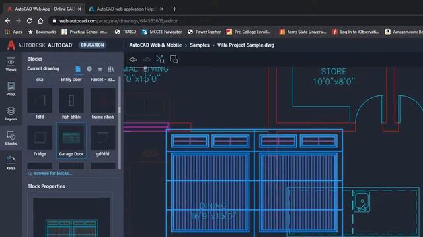This screenshot has width=423, height=237.
Task: Open the Amazon.com bookmark
Action: (404, 32)
